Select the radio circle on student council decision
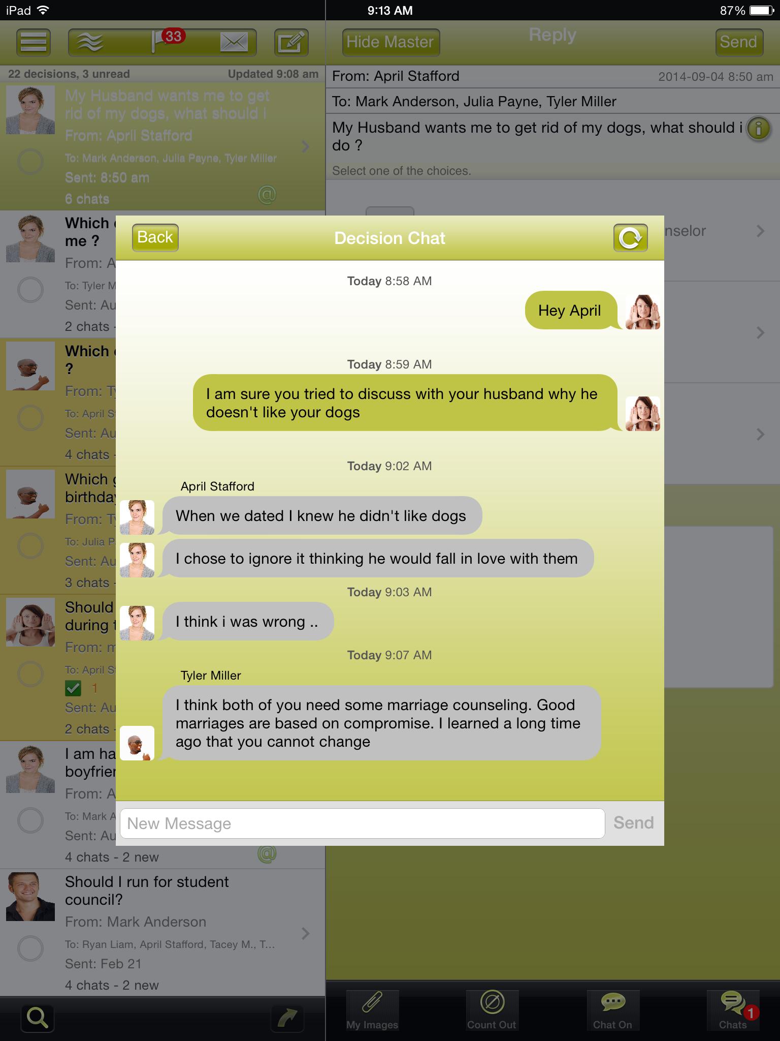 coord(30,948)
